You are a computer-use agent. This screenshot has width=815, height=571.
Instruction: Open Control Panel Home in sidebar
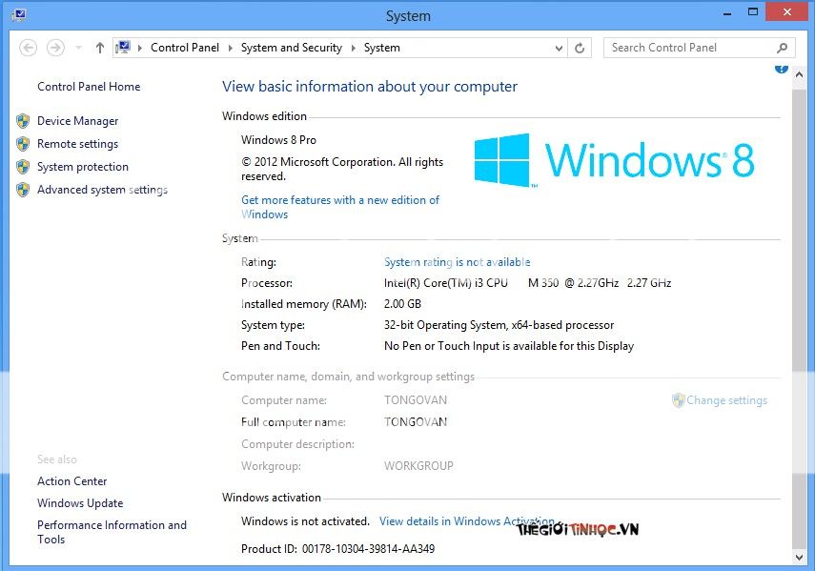(x=89, y=87)
